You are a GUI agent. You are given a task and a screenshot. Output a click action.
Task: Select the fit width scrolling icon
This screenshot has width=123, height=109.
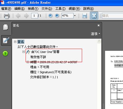pyautogui.click(x=85, y=16)
